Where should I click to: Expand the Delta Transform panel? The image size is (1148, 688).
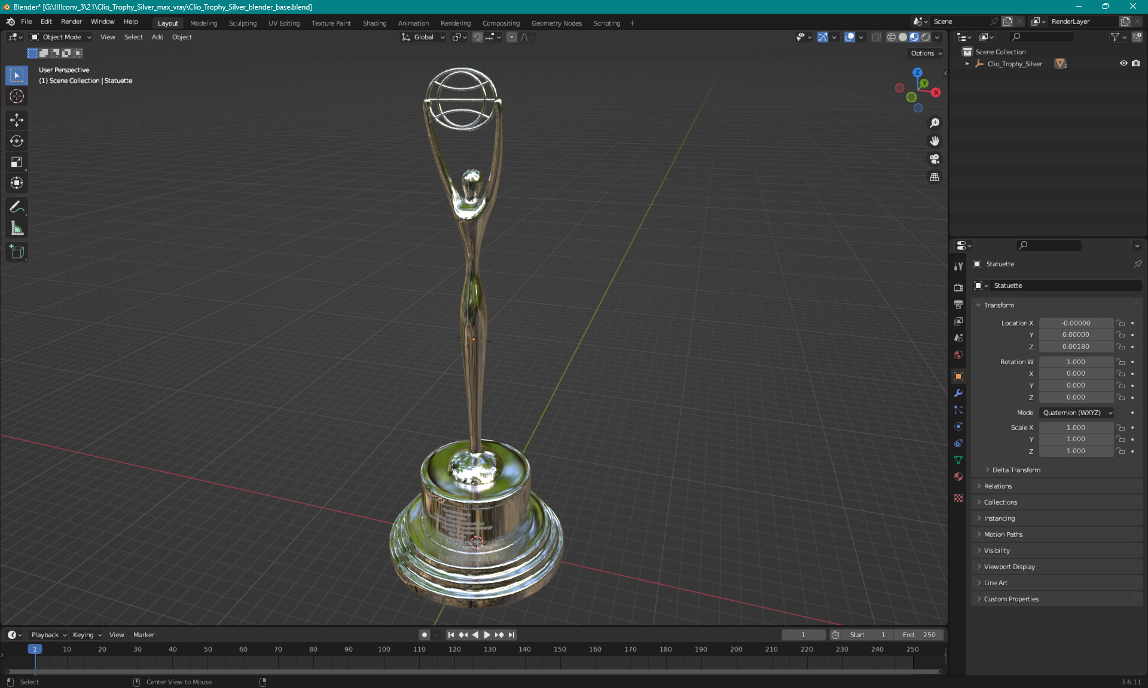click(x=1016, y=470)
